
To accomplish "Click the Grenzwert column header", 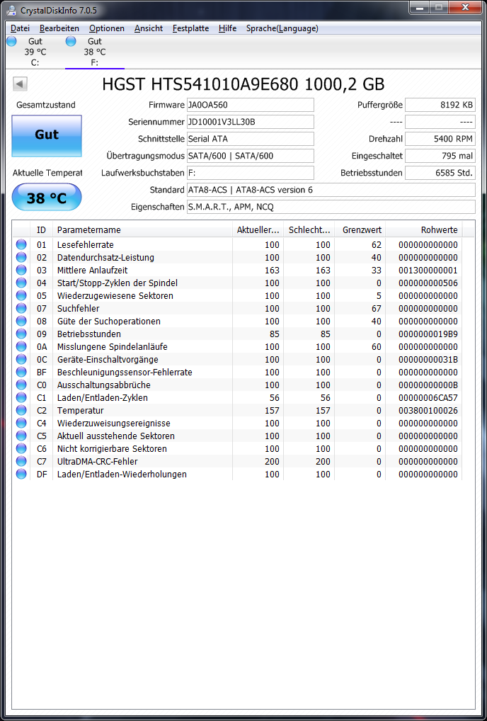I will point(360,230).
